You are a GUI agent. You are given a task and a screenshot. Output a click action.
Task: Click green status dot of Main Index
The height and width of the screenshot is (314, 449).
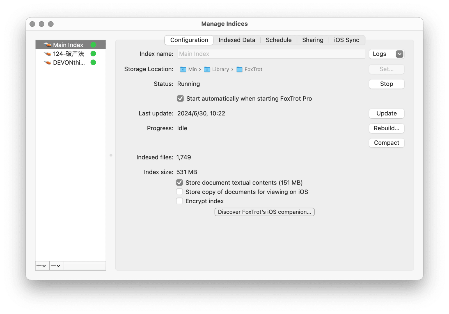[x=93, y=45]
